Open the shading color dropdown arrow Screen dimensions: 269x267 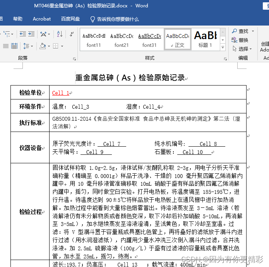click(49, 46)
